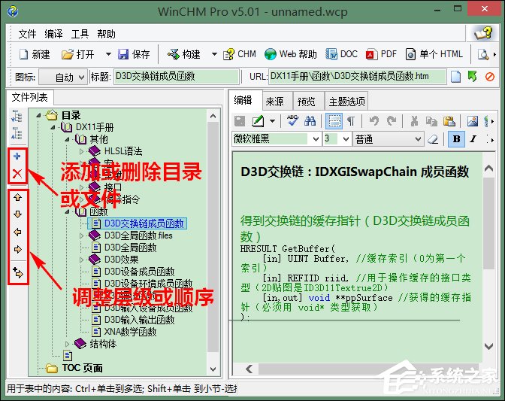505x401 pixels.
Task: Click the Web 帮助 output button
Action: (x=291, y=54)
